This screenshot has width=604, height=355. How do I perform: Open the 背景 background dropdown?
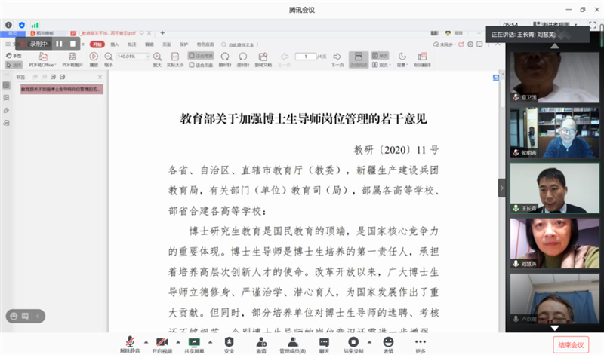(x=402, y=60)
